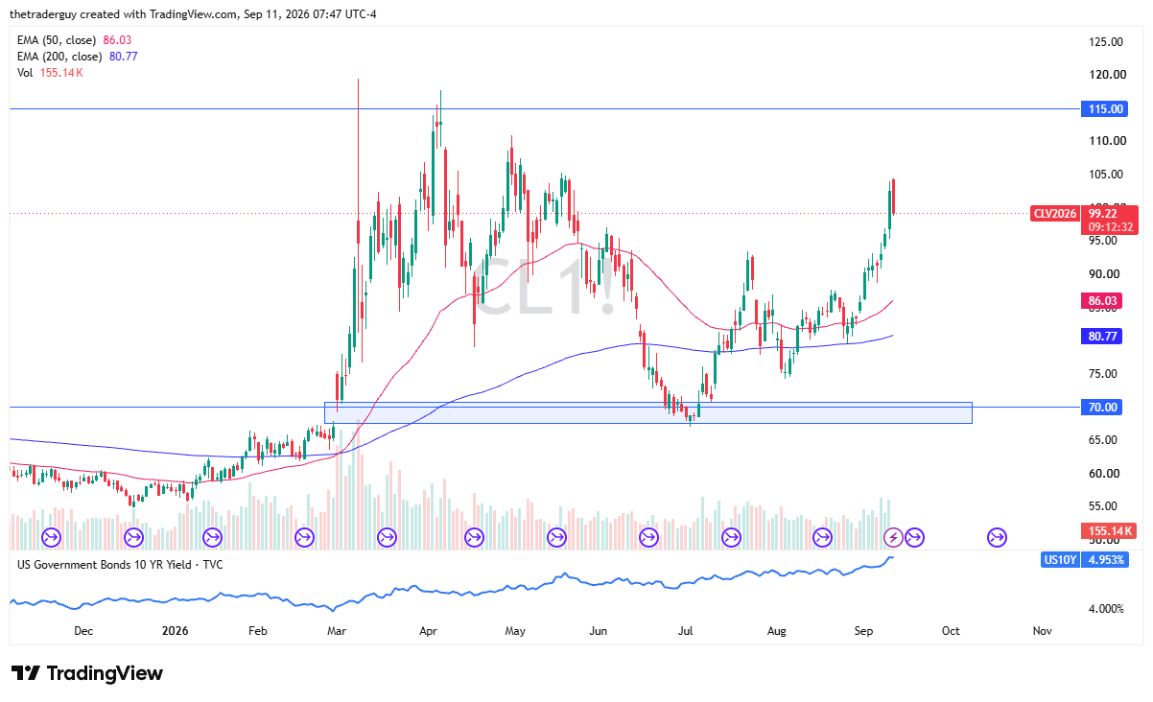The width and height of the screenshot is (1153, 702).
Task: Click the Oct label on the time axis
Action: (951, 631)
